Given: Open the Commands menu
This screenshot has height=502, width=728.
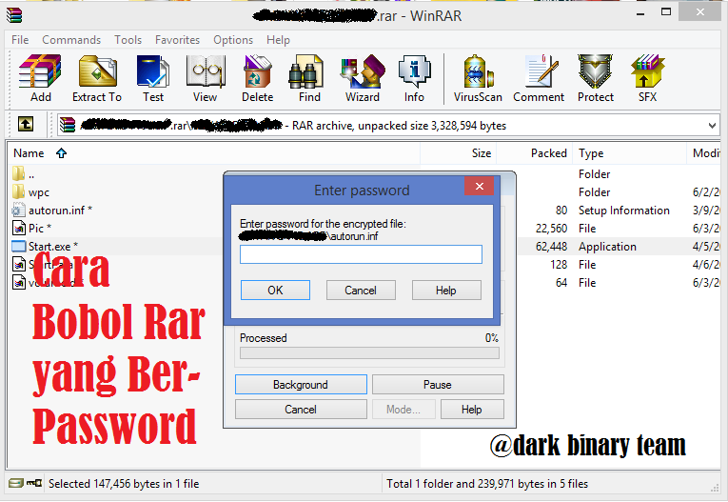Looking at the screenshot, I should click(x=71, y=40).
